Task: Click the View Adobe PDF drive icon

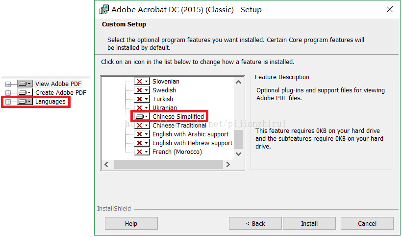Action: pos(25,84)
